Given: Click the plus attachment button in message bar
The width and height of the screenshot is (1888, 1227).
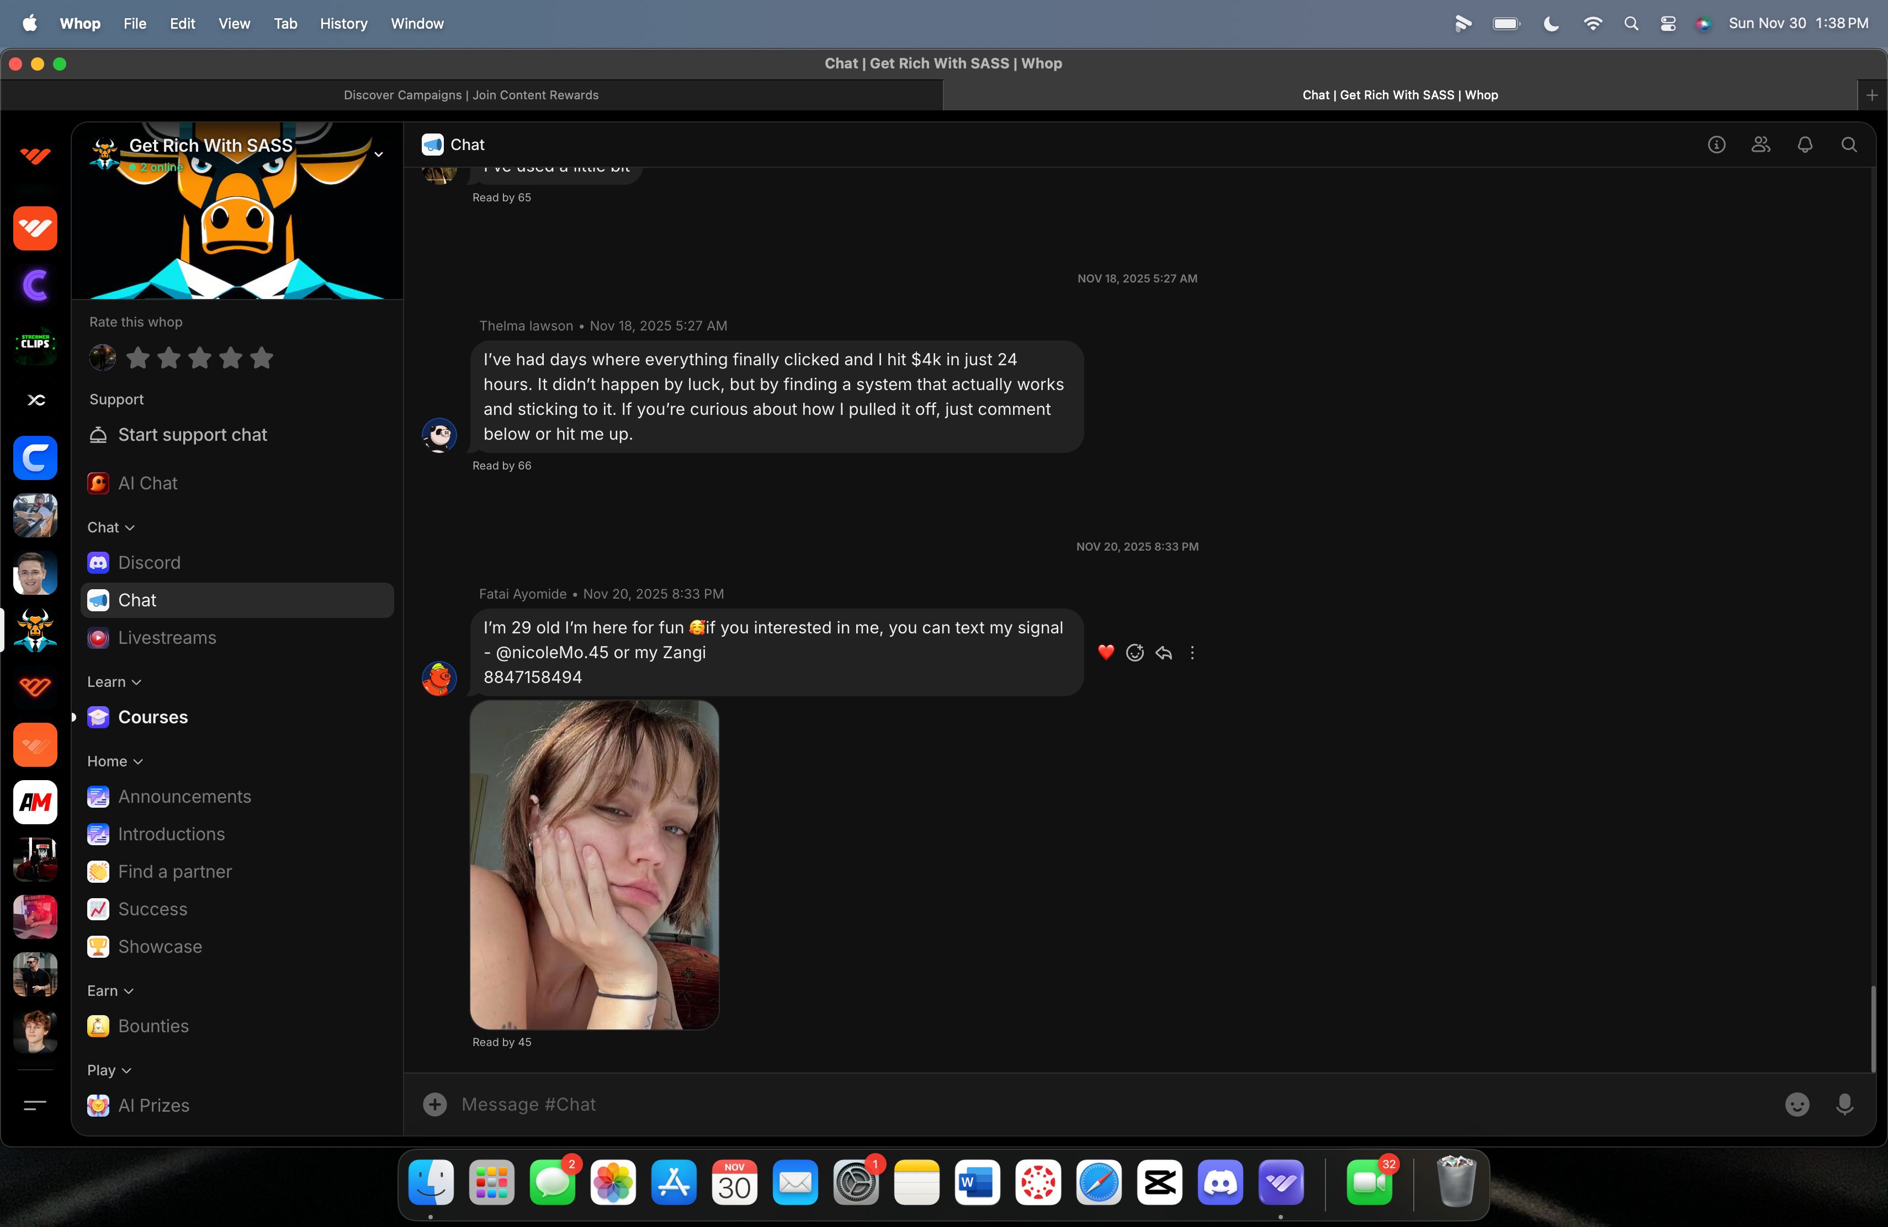Looking at the screenshot, I should click(434, 1104).
